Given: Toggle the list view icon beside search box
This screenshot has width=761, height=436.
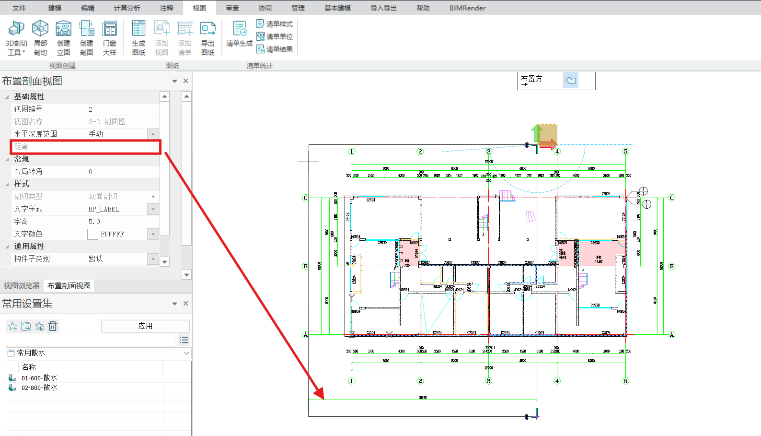Looking at the screenshot, I should pyautogui.click(x=184, y=340).
